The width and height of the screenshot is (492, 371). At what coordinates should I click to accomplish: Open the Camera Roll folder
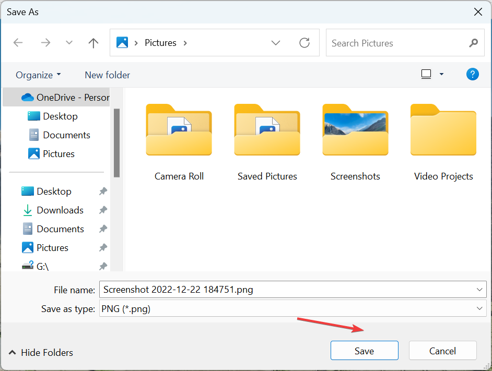point(179,142)
